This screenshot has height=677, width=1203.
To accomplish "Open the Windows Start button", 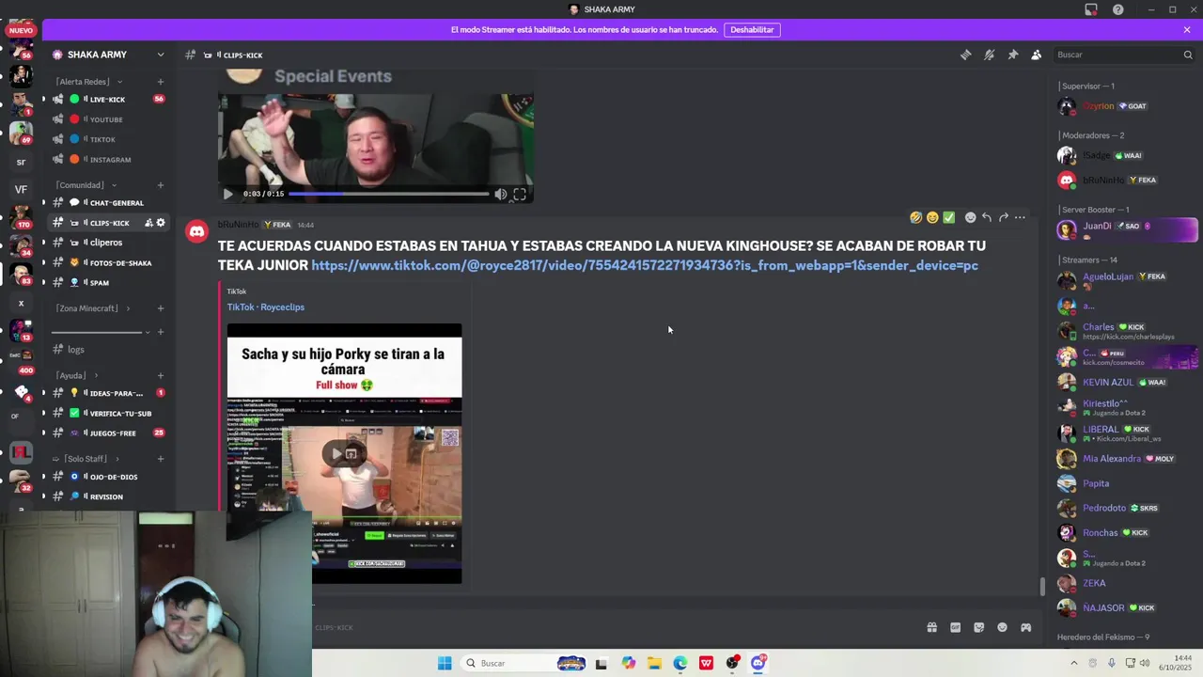I will coord(445,663).
